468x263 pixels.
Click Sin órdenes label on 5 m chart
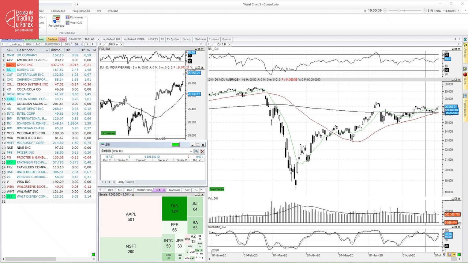point(108,133)
